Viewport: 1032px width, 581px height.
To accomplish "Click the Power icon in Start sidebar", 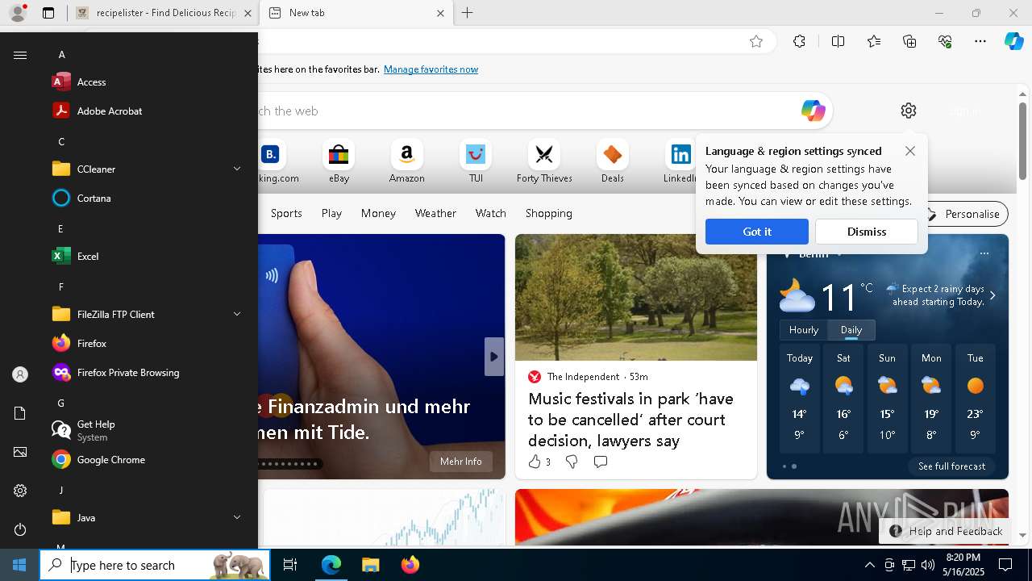I will click(20, 529).
